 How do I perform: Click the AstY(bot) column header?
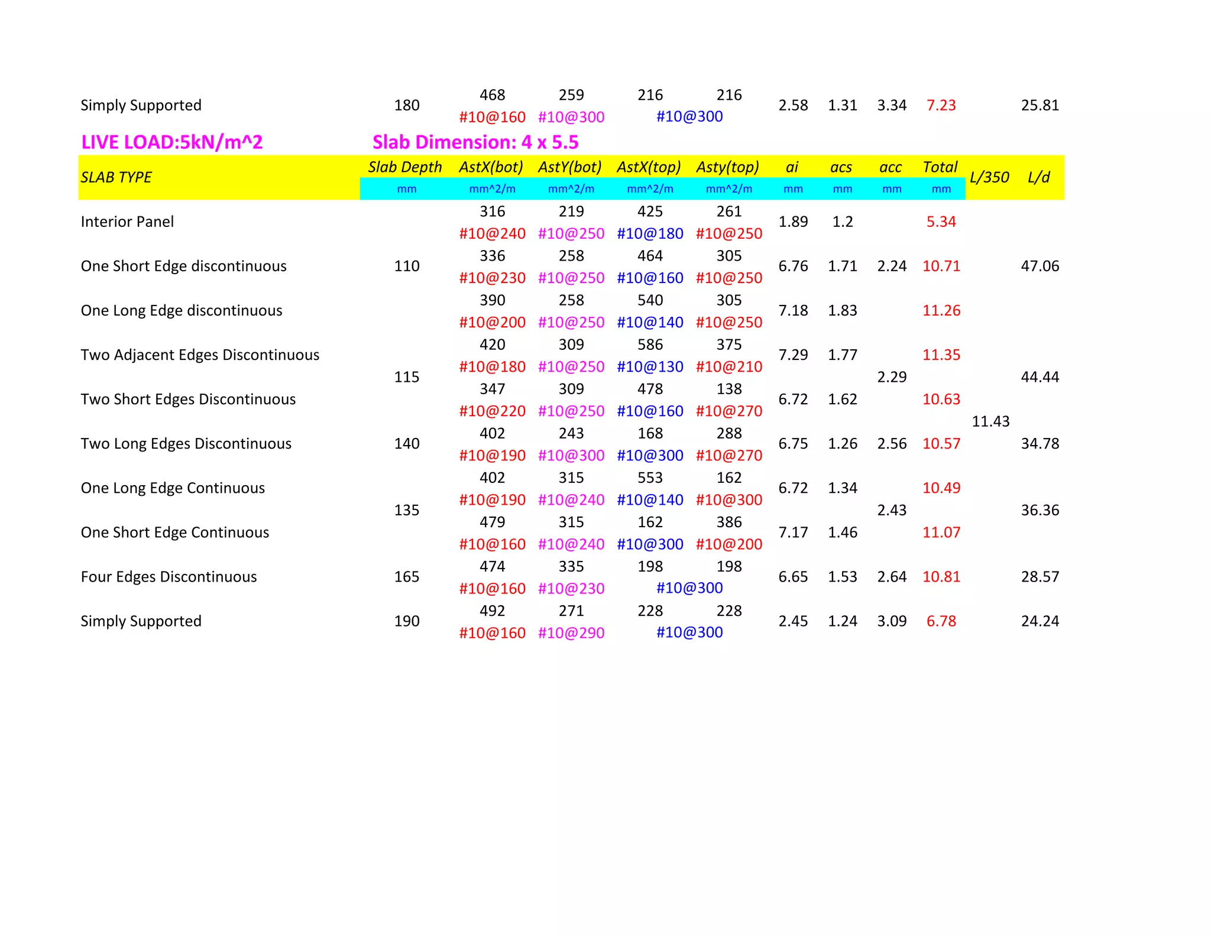coord(570,167)
